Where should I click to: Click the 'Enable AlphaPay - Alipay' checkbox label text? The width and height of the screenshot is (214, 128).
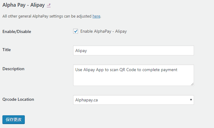(103, 31)
